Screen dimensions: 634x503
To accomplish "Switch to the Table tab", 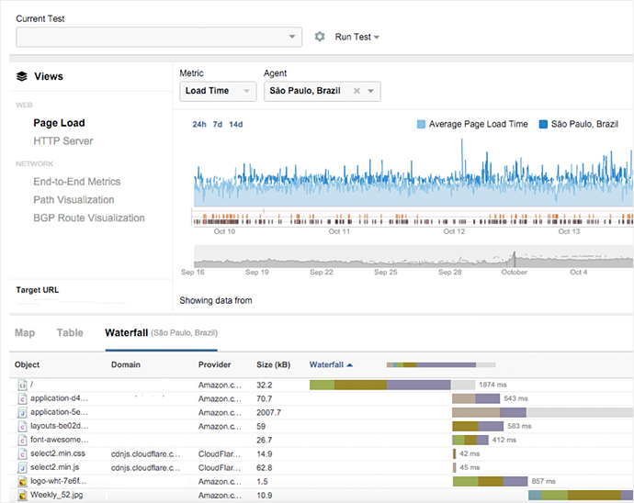I will [70, 333].
